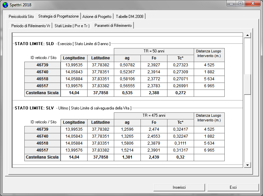This screenshot has width=263, height=196.
Task: Select reticolo 46518 in the SLV table
Action: coord(42,143)
